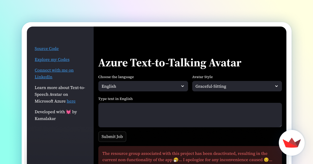
Task: Click the textarea resize handle
Action: (x=281, y=126)
